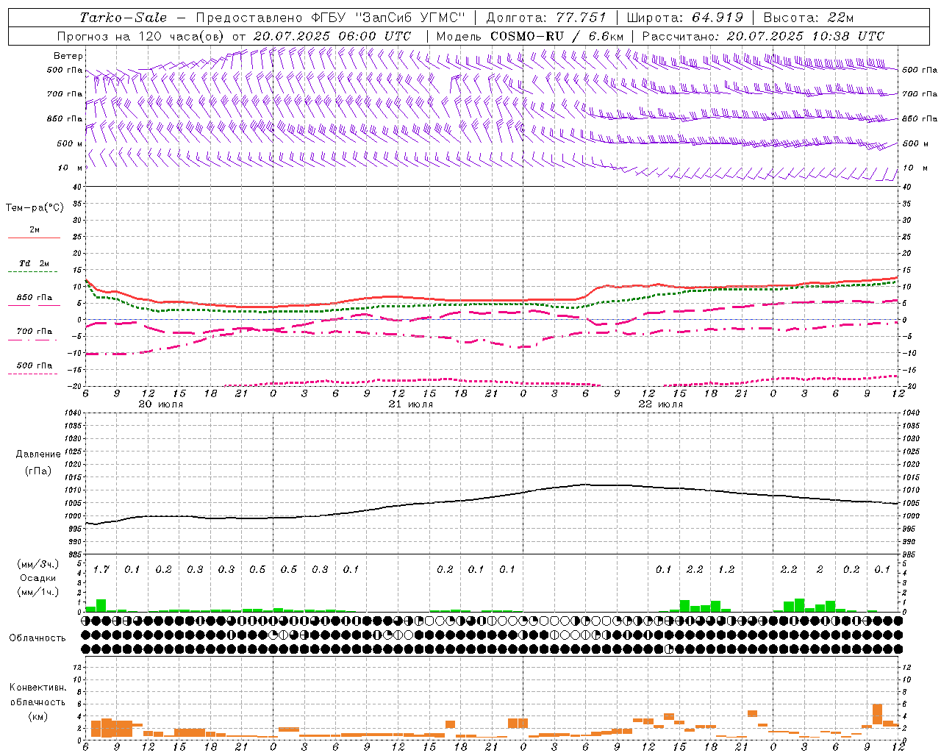Click the Модель COSMO-RU / 6.6км label

coord(530,36)
